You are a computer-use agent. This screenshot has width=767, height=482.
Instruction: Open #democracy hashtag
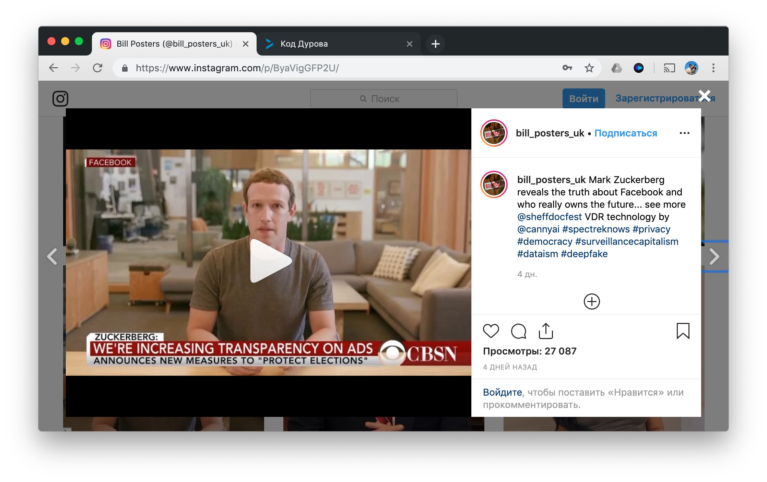point(545,241)
